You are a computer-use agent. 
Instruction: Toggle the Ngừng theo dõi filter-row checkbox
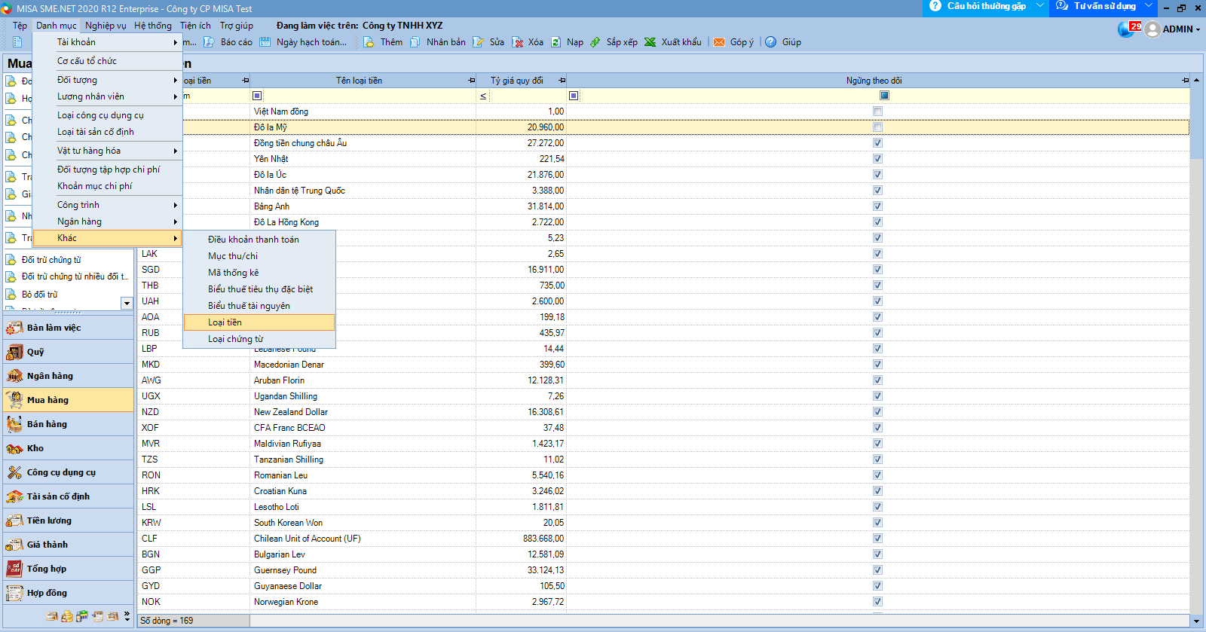[884, 96]
